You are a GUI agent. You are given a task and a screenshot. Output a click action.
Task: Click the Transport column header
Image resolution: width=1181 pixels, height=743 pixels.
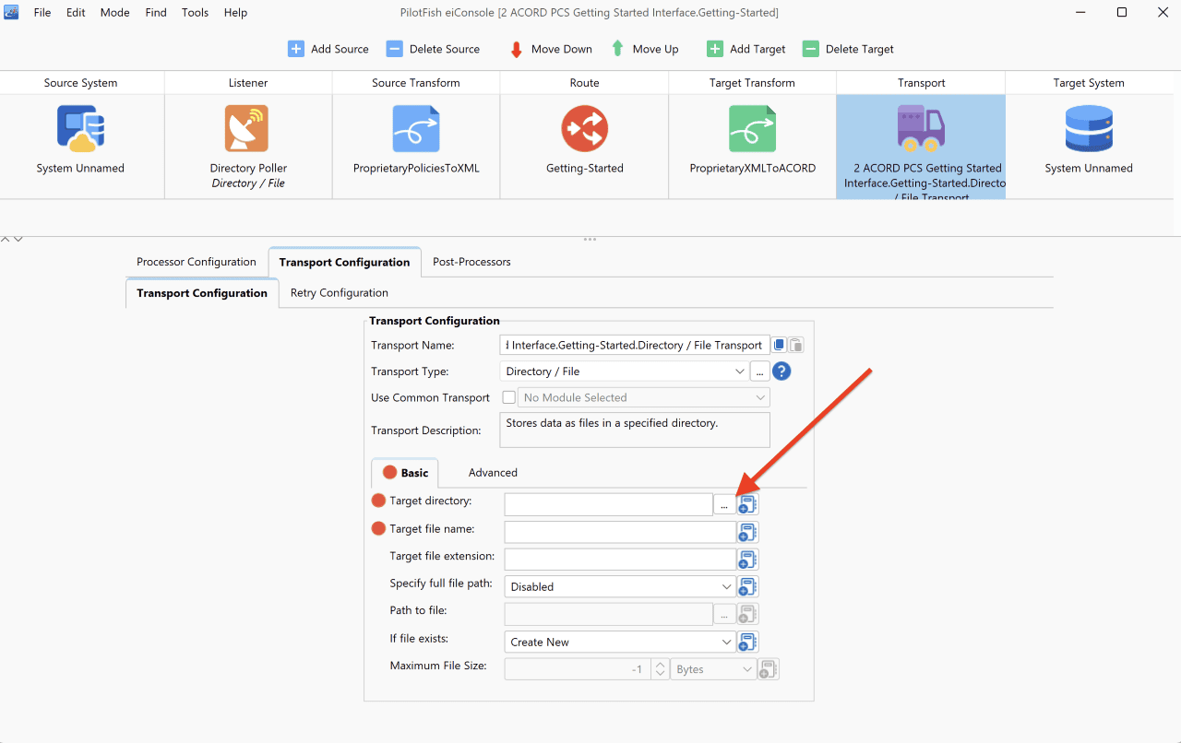[x=921, y=83]
